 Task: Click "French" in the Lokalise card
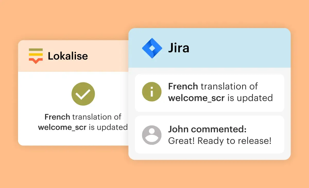click(57, 117)
